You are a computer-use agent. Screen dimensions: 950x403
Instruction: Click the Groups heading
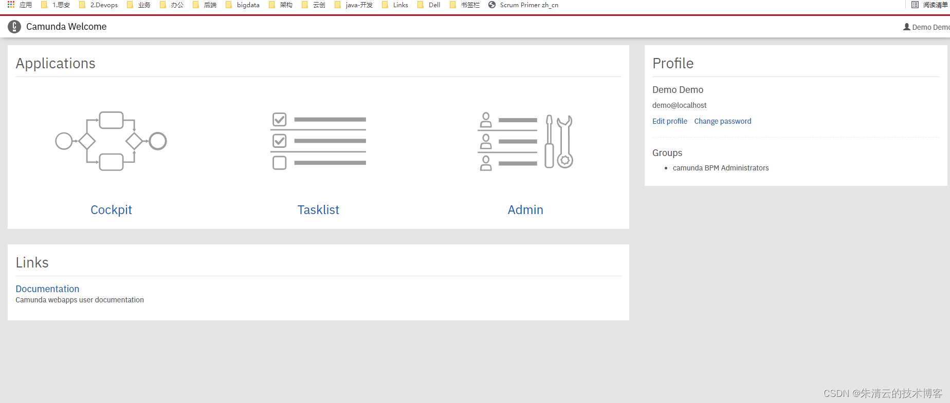coord(667,153)
